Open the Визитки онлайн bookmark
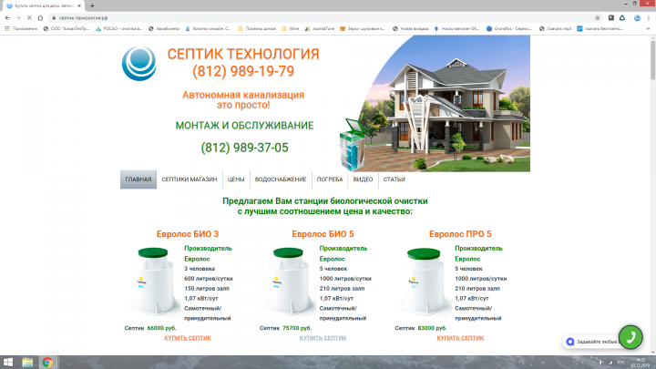 208,29
